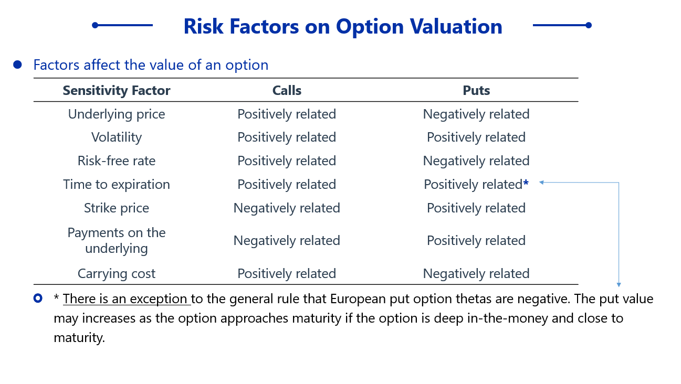Select the decorative line left of the title
Image resolution: width=681 pixels, height=384 pixels.
(x=122, y=25)
